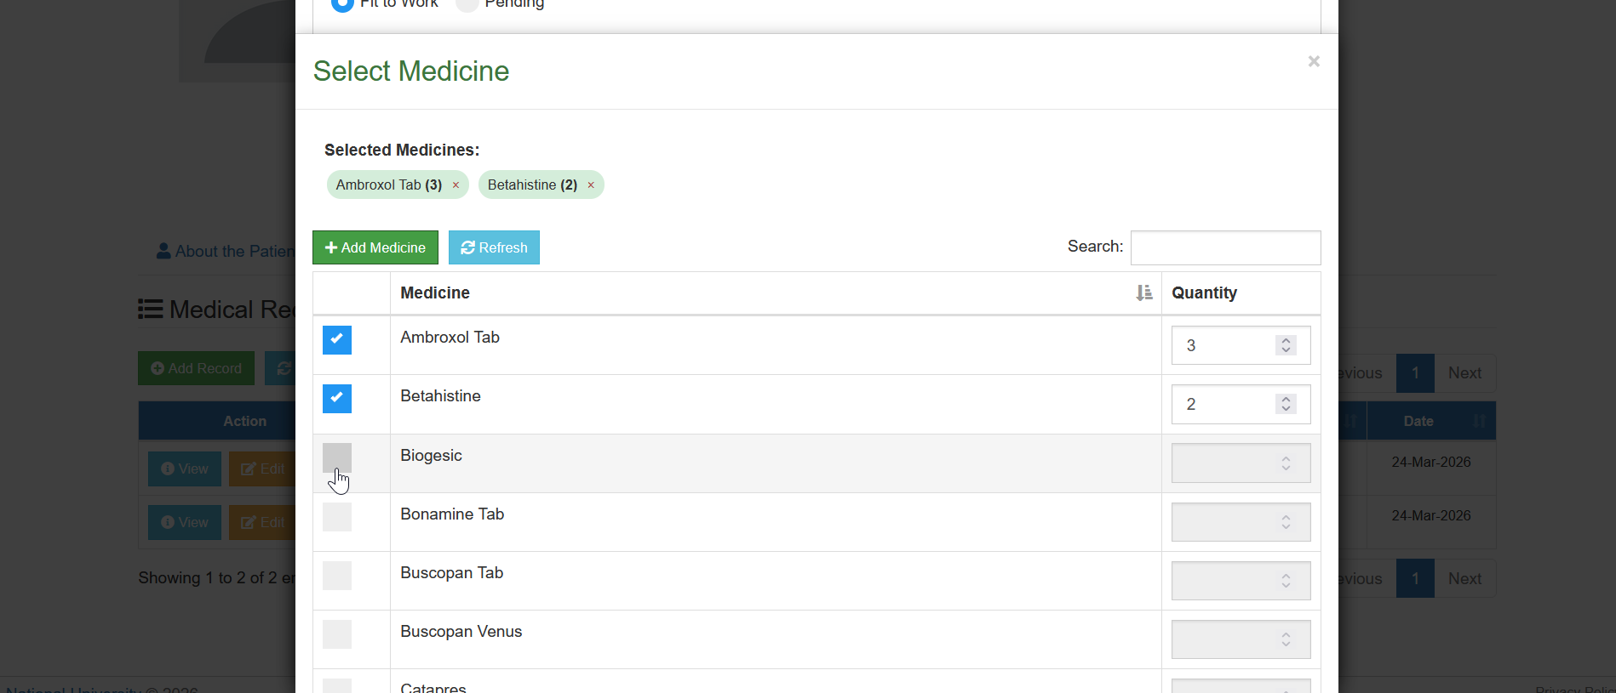Image resolution: width=1616 pixels, height=693 pixels.
Task: Click bottom page 1 pagination button
Action: click(x=1415, y=579)
